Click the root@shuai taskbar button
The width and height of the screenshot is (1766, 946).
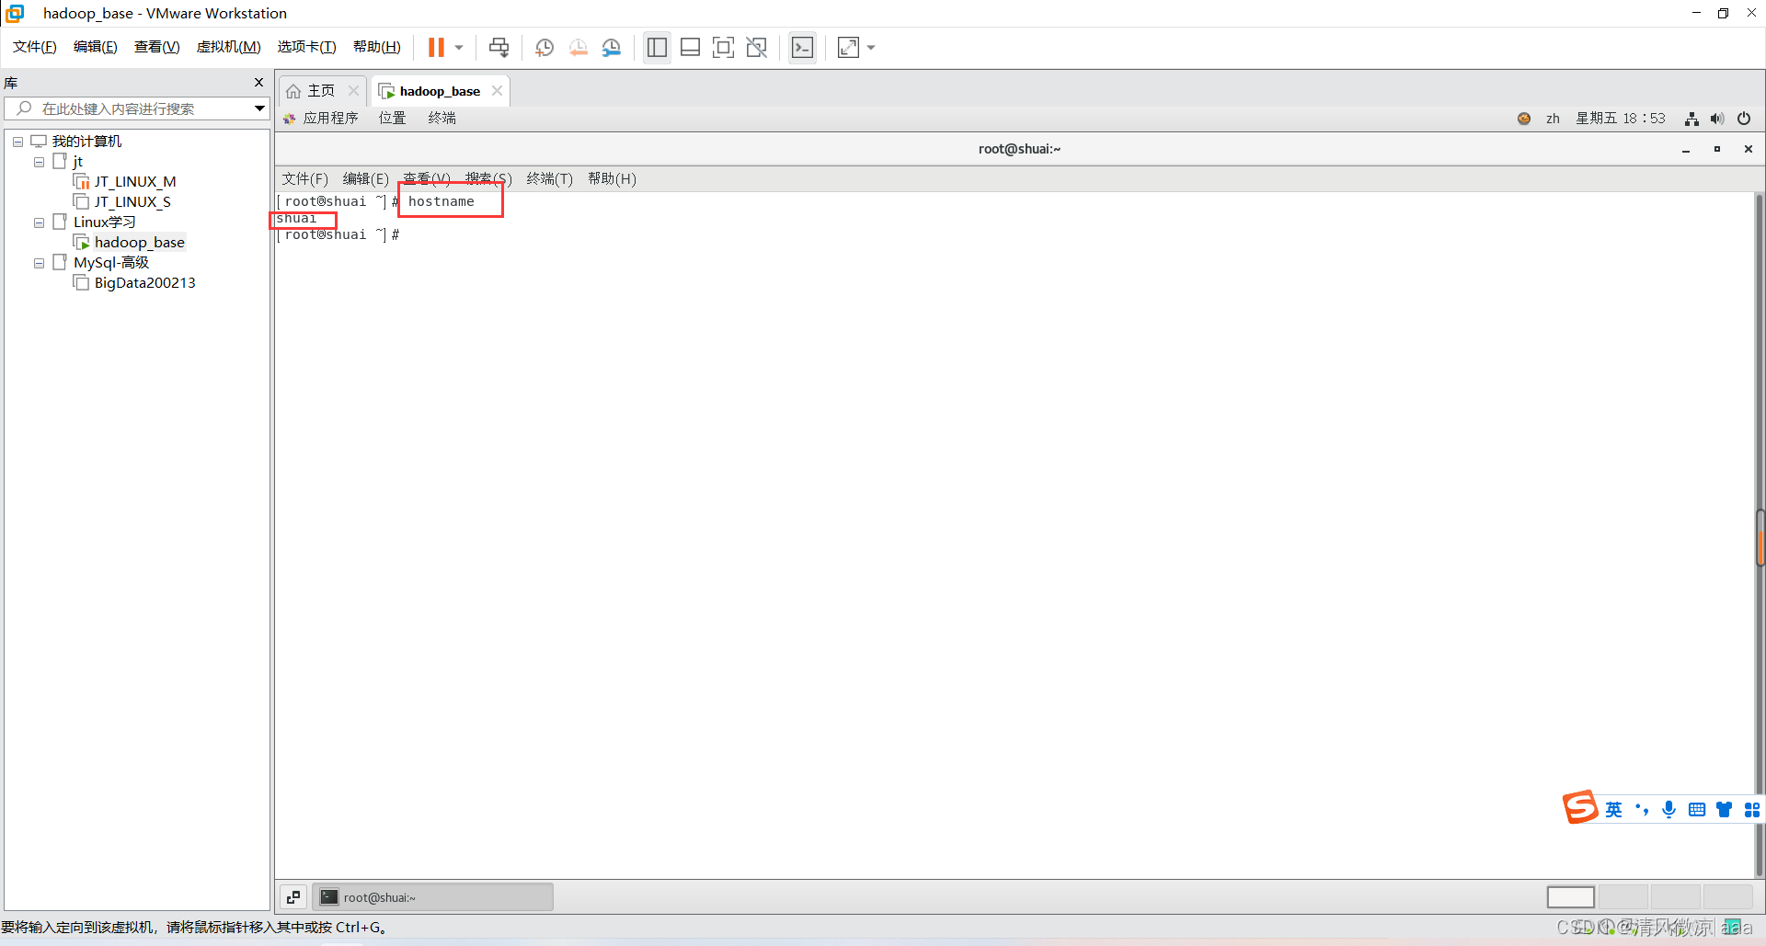click(432, 897)
